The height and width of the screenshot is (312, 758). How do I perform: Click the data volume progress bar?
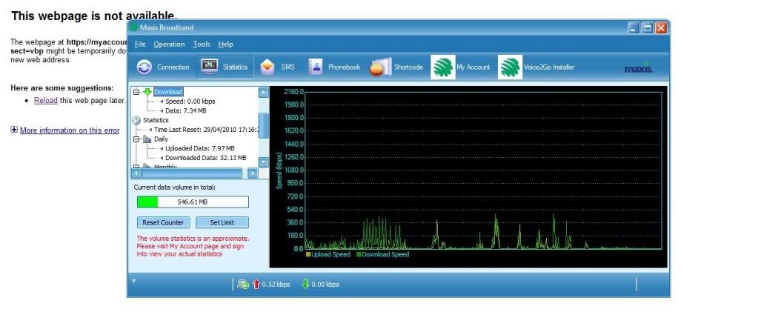(193, 202)
